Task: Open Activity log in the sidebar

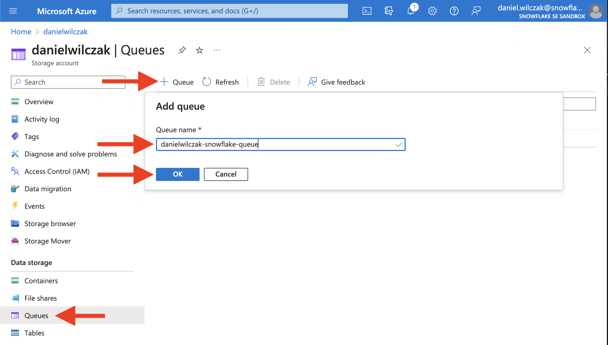Action: click(x=42, y=119)
